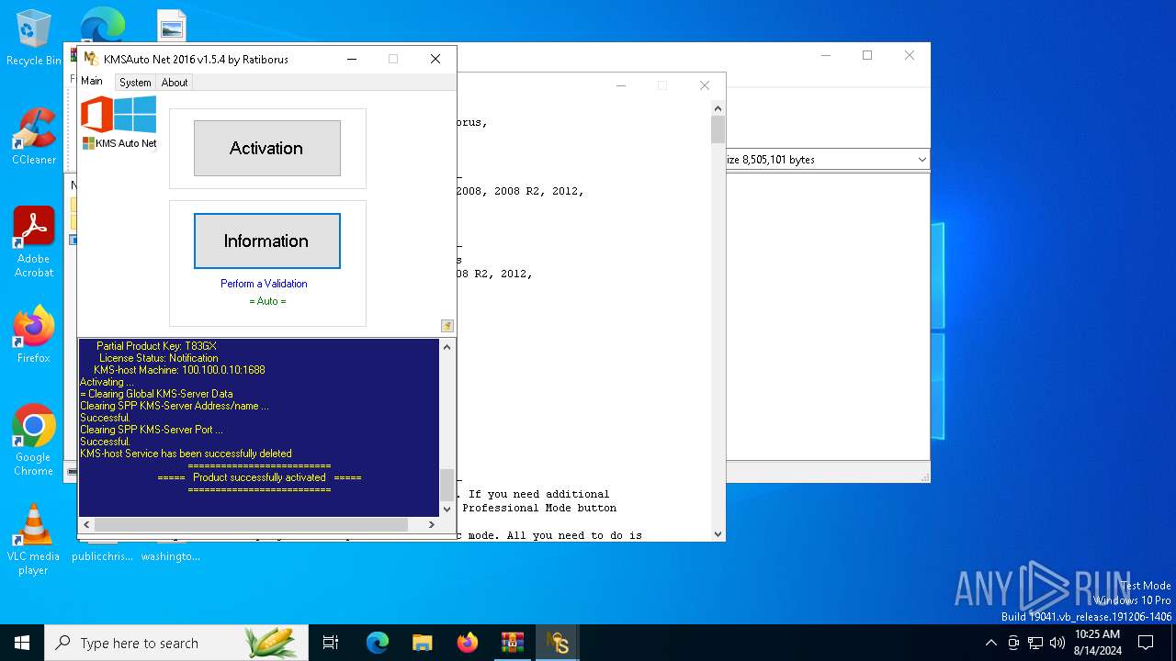The width and height of the screenshot is (1176, 661).
Task: Click the taskbar search box
Action: click(x=175, y=643)
